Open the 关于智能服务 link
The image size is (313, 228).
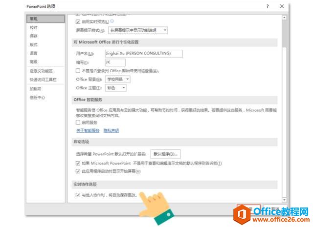88,131
